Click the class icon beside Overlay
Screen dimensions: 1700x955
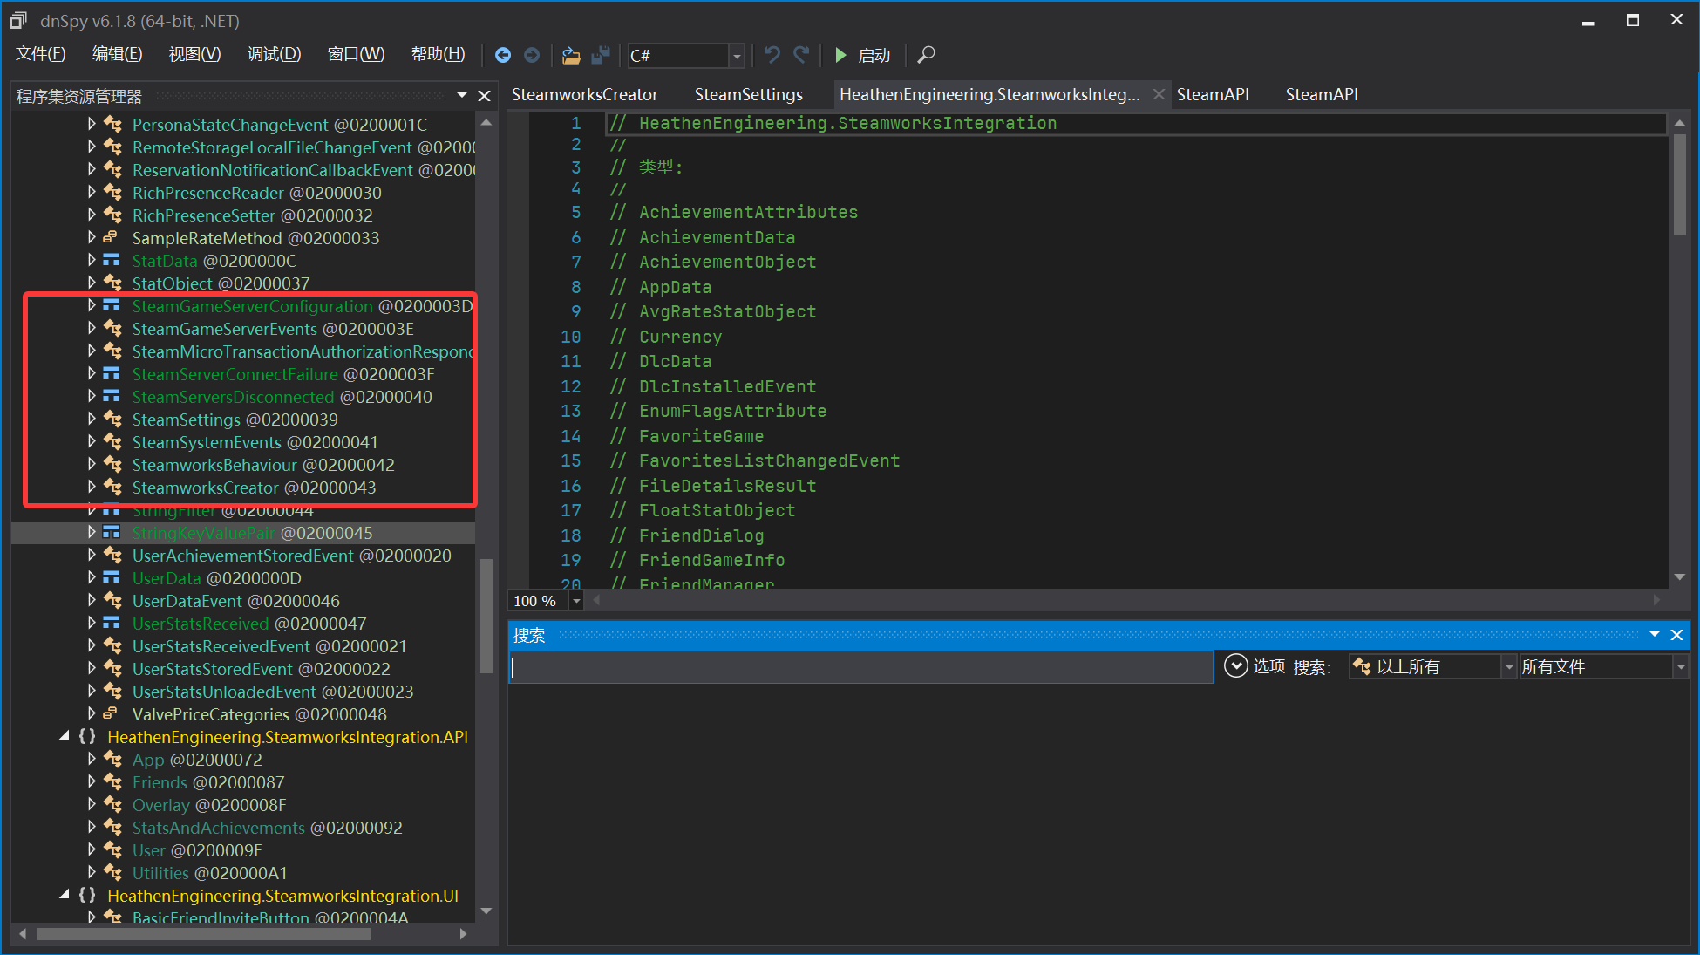click(x=112, y=805)
